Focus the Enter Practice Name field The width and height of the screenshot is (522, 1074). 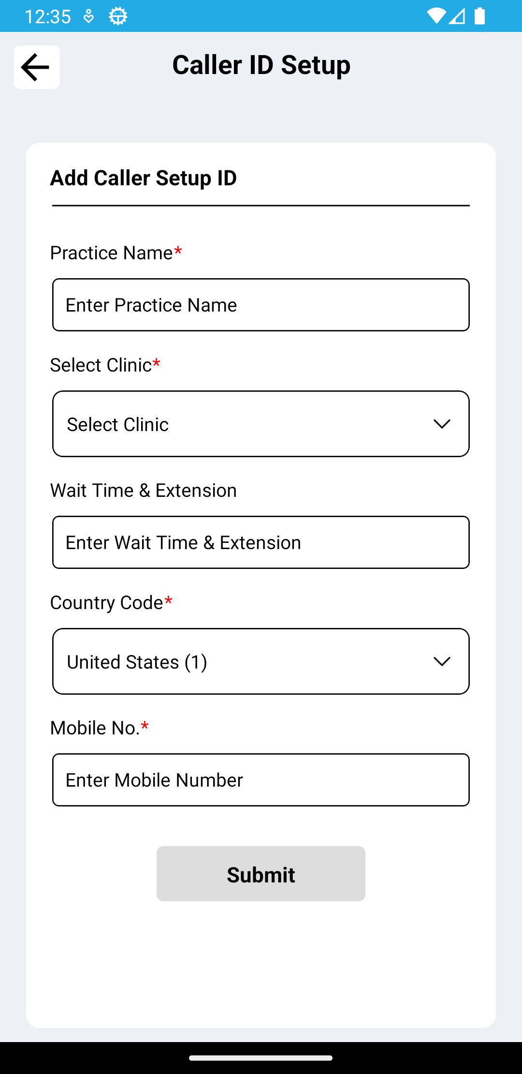click(261, 305)
